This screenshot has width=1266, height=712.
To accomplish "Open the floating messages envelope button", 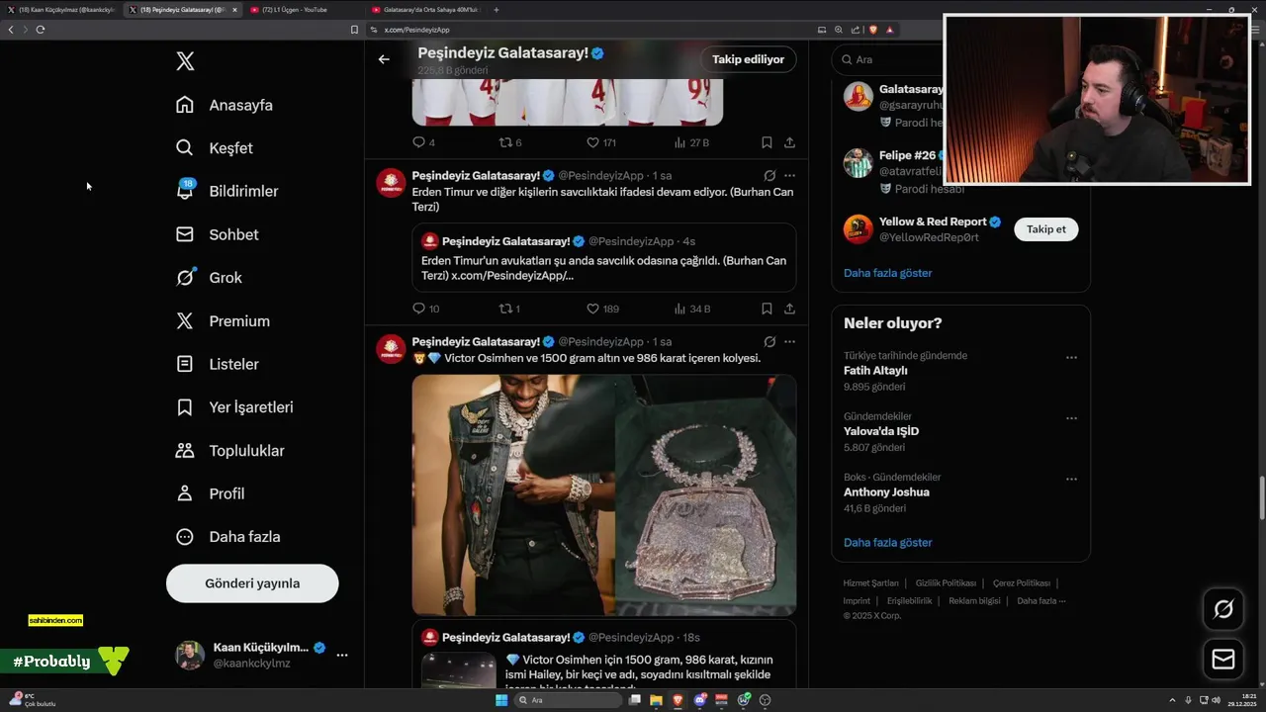I will [1223, 659].
